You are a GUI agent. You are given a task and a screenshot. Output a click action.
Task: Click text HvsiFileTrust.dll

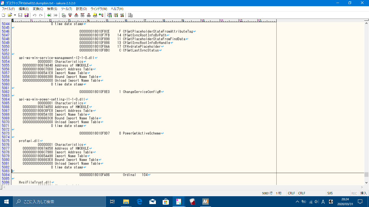click(35, 182)
